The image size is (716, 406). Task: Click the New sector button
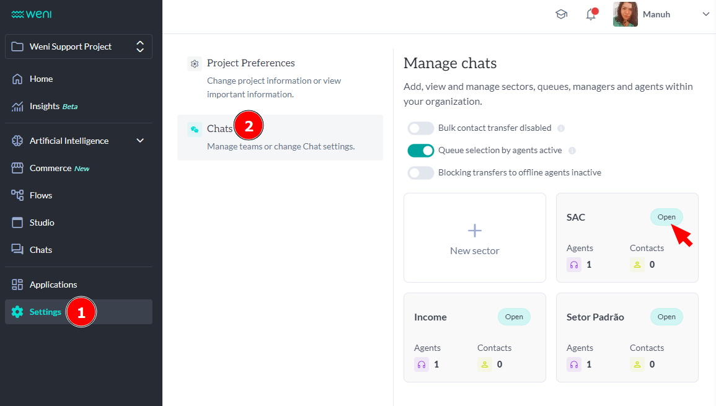click(x=474, y=237)
